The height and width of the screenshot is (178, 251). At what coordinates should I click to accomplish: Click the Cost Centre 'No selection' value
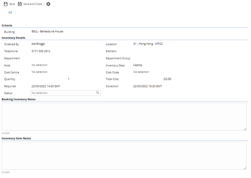[x=40, y=72]
